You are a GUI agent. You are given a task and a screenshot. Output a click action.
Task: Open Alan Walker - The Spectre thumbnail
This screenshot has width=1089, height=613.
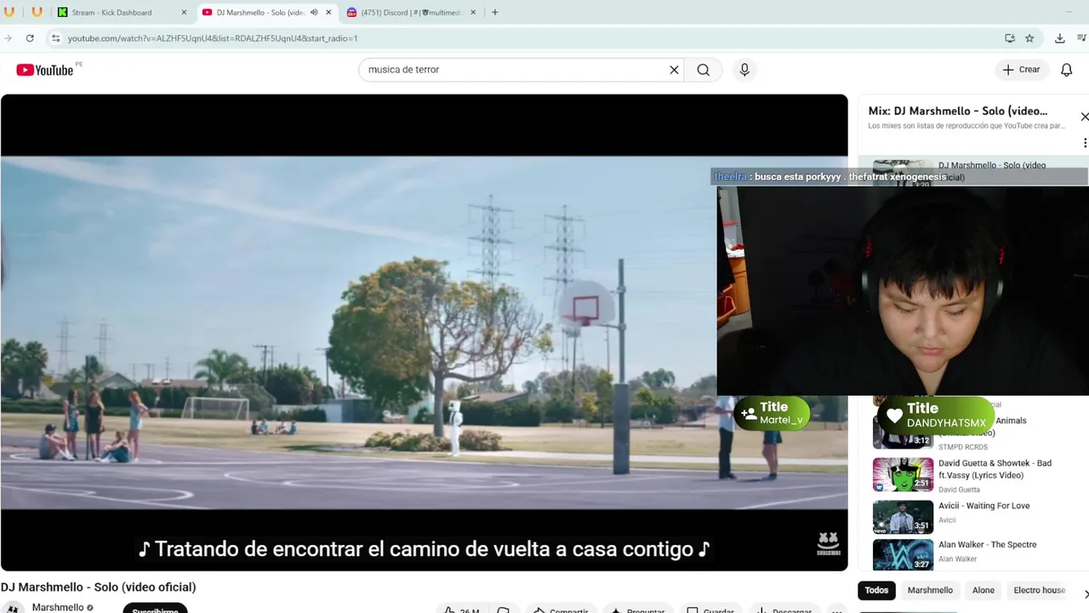(903, 554)
